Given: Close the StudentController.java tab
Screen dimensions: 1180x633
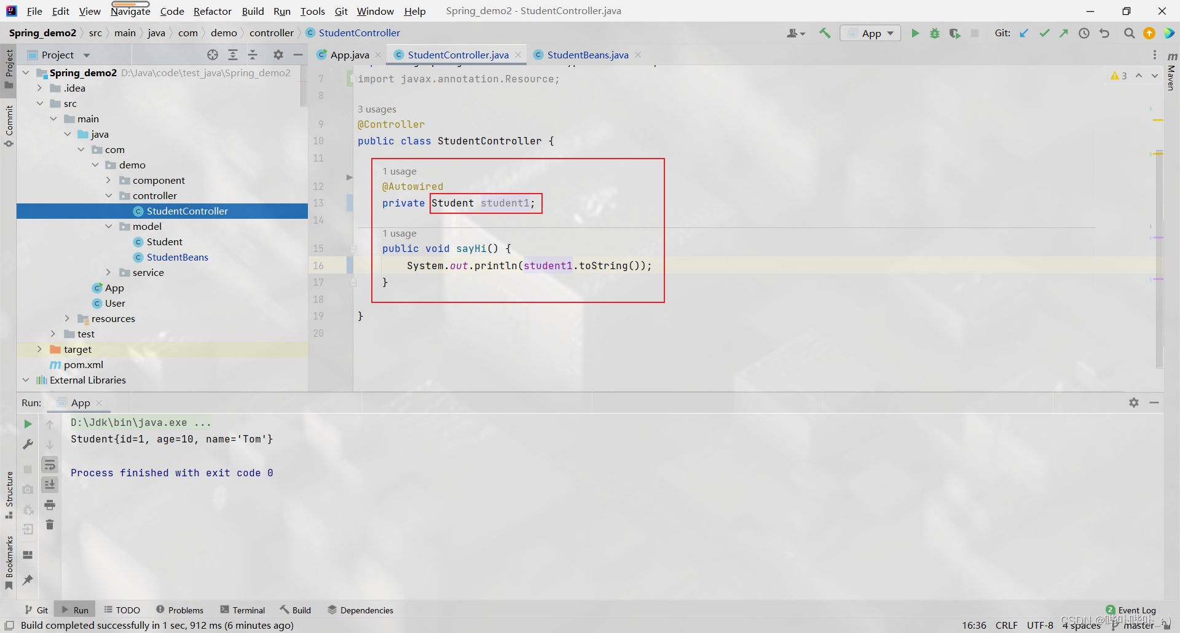Looking at the screenshot, I should [x=518, y=55].
